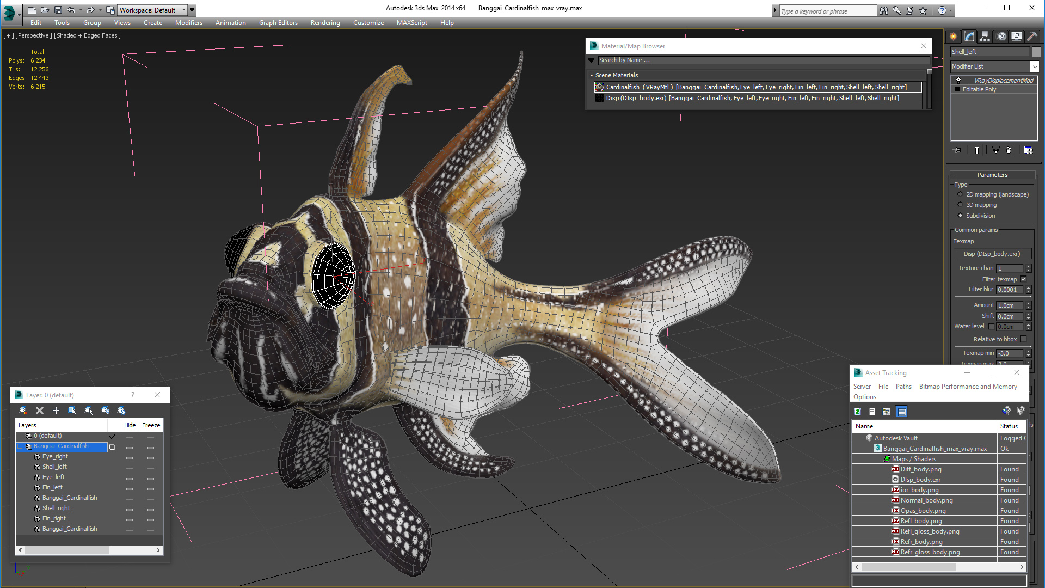Image resolution: width=1045 pixels, height=588 pixels.
Task: Switch Asset Tracking to Table View
Action: [902, 412]
